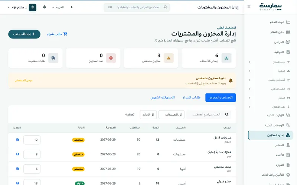Save quantity for the قفازات طبية (علبة) row

click(17, 154)
